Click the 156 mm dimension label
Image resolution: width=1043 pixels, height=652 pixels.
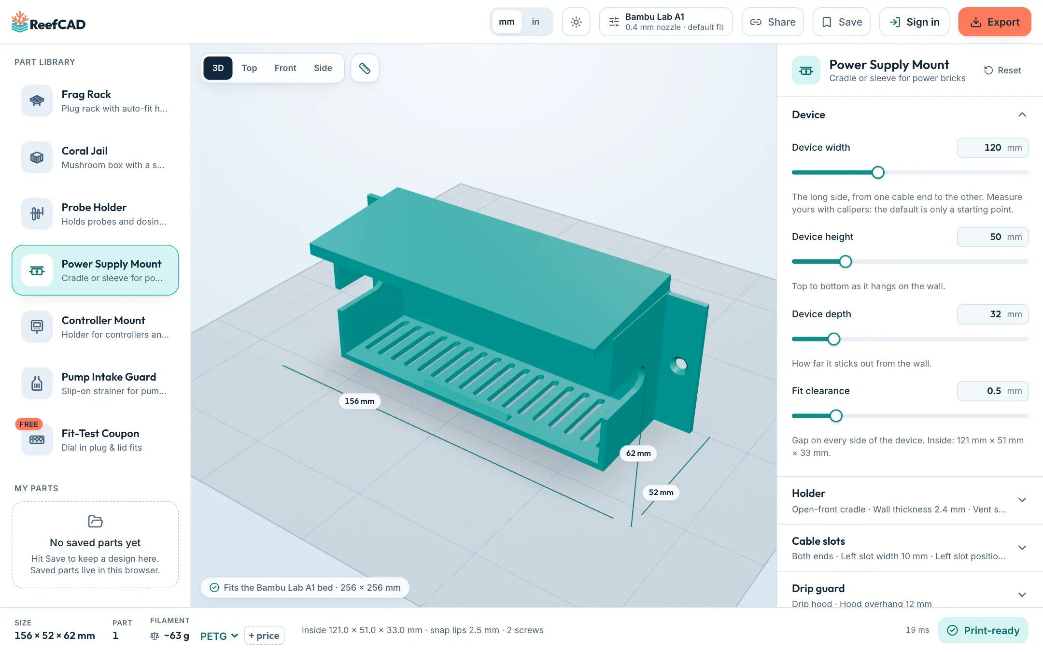(x=359, y=401)
